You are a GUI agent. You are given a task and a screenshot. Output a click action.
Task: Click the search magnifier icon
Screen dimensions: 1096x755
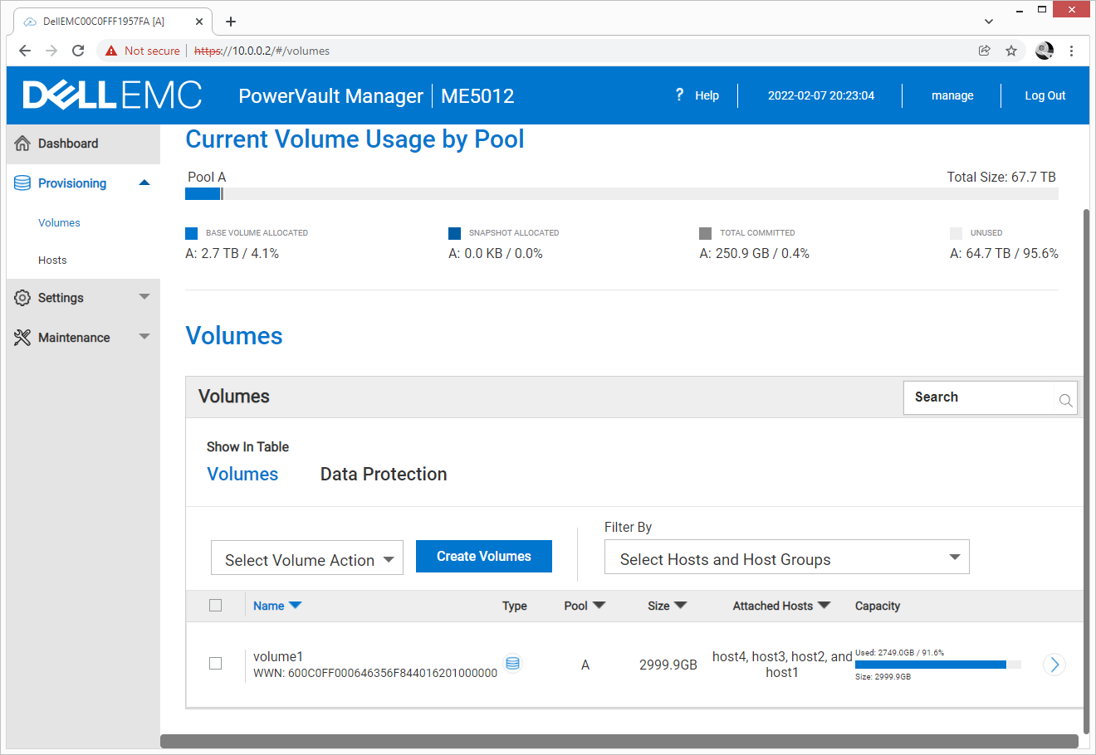[x=1065, y=401]
